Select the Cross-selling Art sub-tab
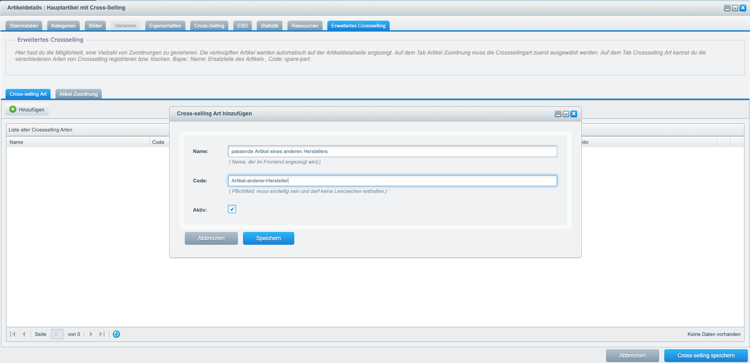Viewport: 750px width, 363px height. pyautogui.click(x=28, y=94)
